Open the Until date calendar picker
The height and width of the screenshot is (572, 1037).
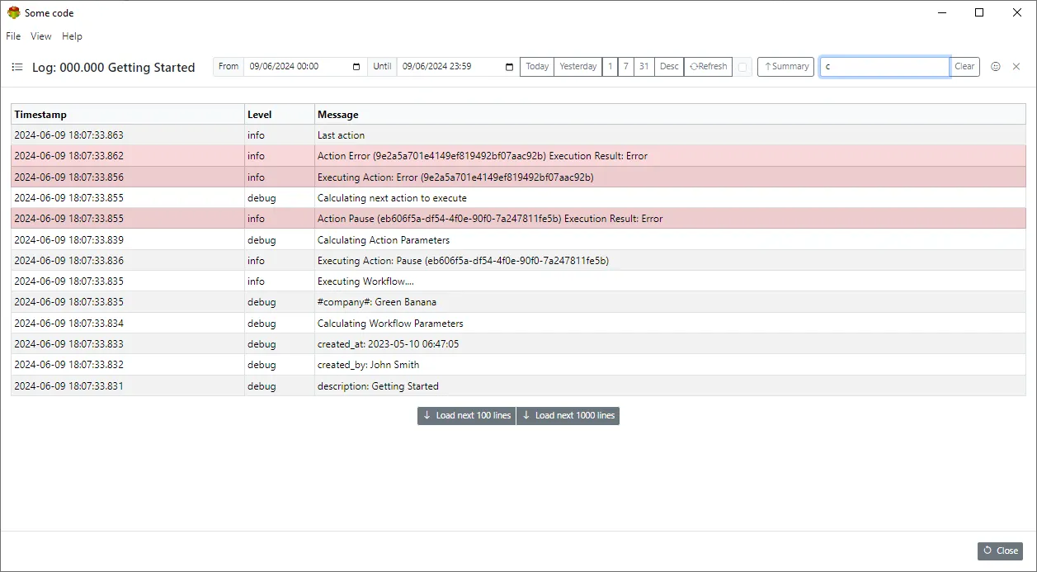point(507,66)
